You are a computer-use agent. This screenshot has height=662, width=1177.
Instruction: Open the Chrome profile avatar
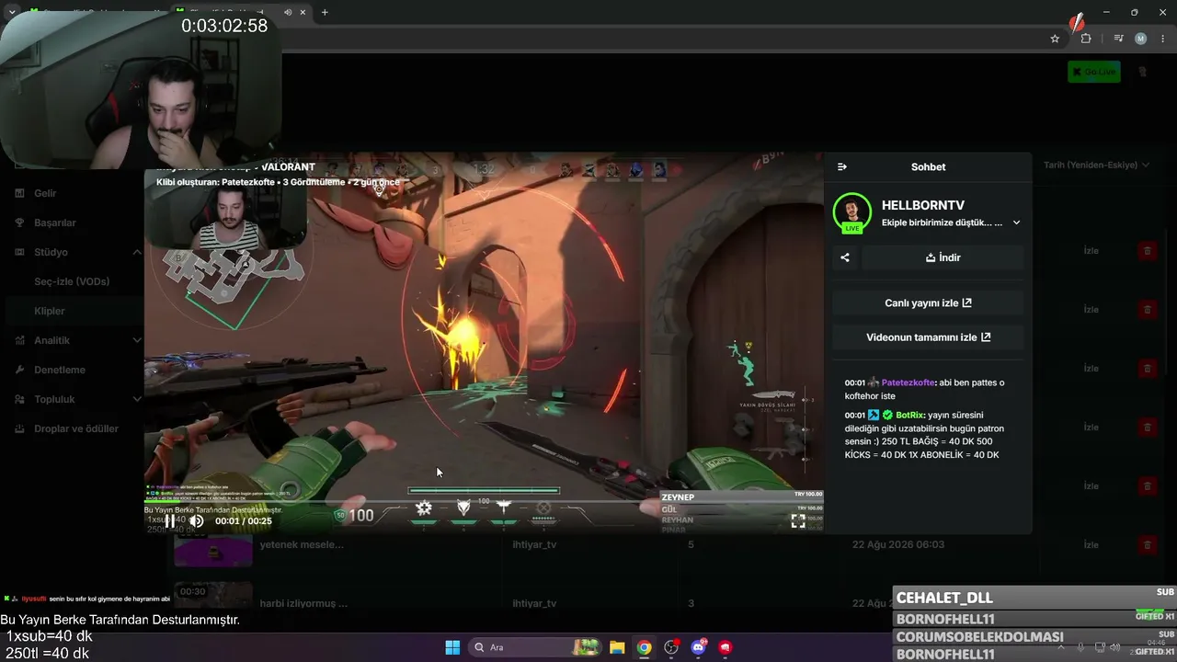tap(1141, 39)
